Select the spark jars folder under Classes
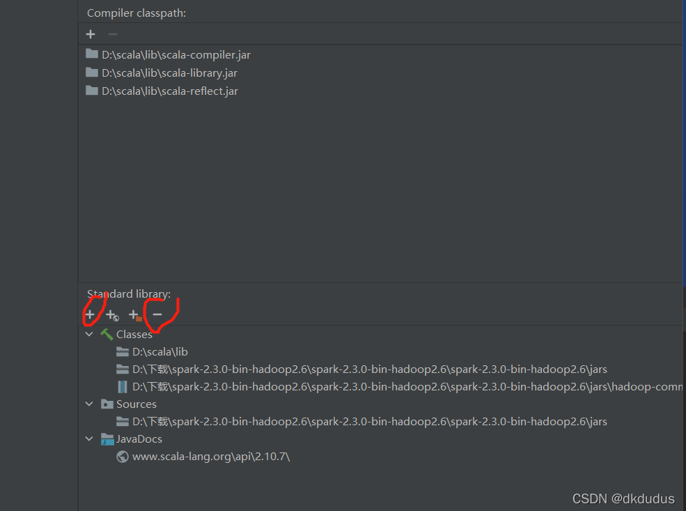686x511 pixels. (370, 369)
